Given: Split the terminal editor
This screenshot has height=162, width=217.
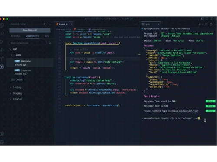Looking at the screenshot, I should pos(207,24).
